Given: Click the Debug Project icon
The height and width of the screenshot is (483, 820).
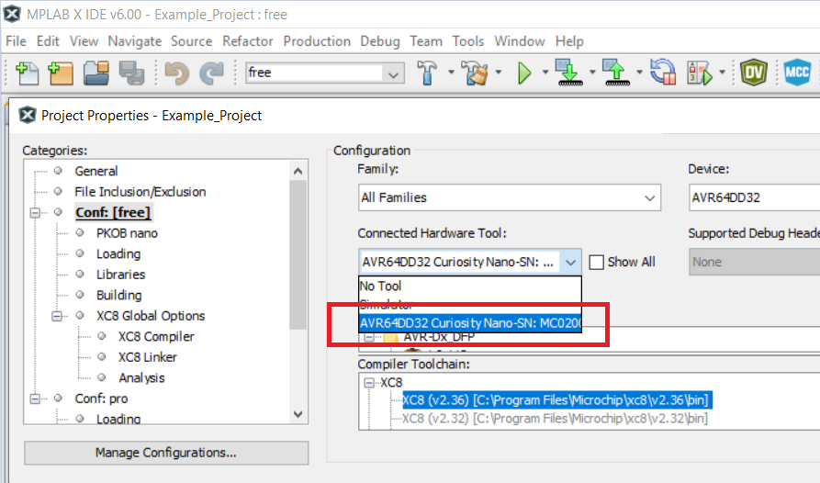Looking at the screenshot, I should pyautogui.click(x=700, y=73).
